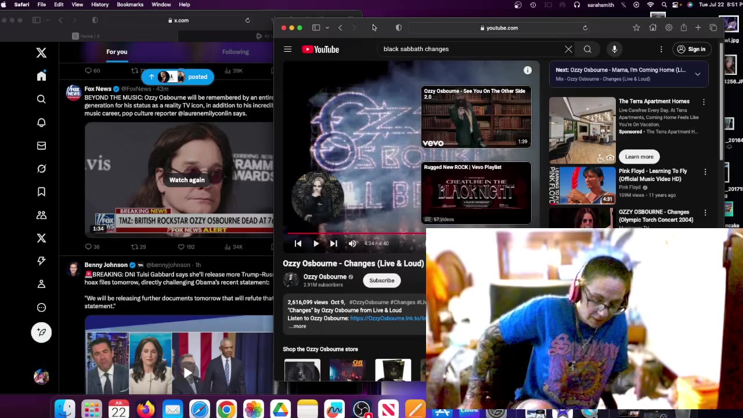This screenshot has height=418, width=743.
Task: Start YouTube voice search microphone
Action: point(614,49)
